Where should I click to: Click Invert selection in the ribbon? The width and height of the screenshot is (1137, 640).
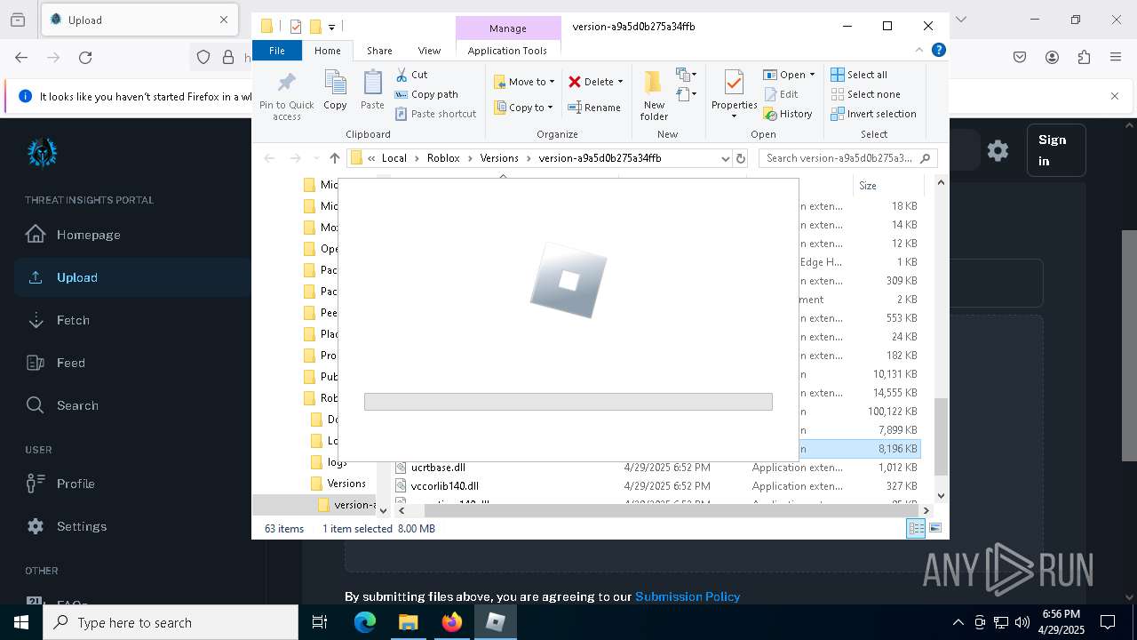[873, 114]
